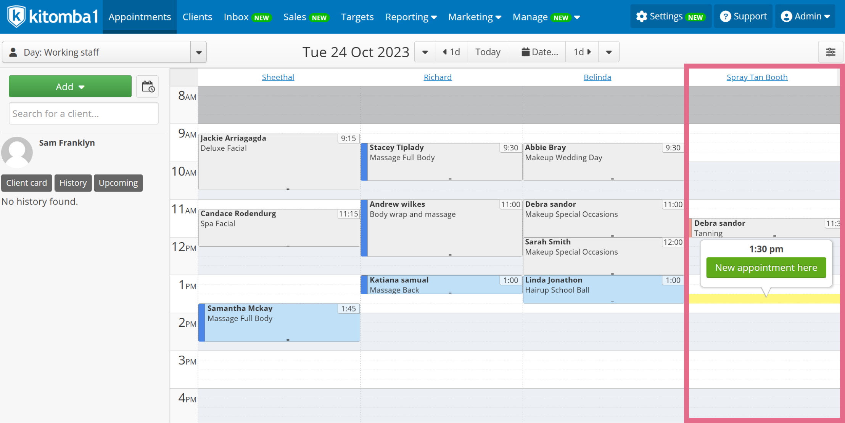Open Sam Franklyn's Client card

coord(27,183)
